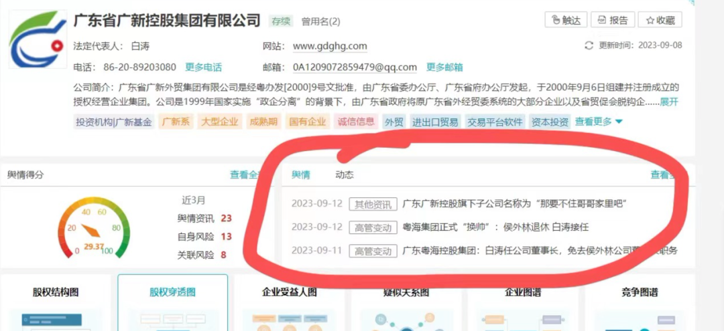Click the refresh icon beside 更新时间

click(x=589, y=45)
